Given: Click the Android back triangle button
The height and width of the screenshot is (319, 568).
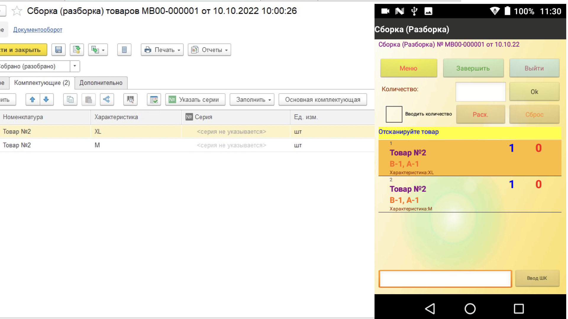Looking at the screenshot, I should pos(430,309).
